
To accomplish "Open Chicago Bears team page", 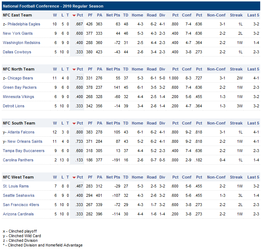I will click(20, 78).
